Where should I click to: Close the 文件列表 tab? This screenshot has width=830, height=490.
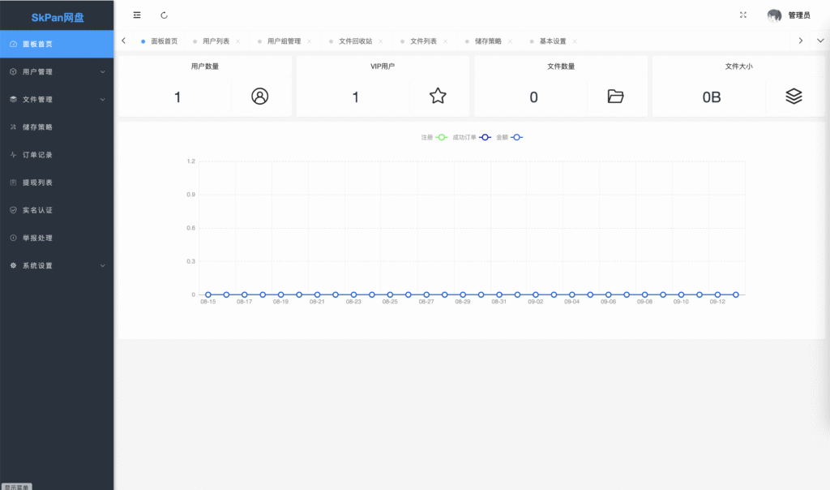tap(445, 41)
